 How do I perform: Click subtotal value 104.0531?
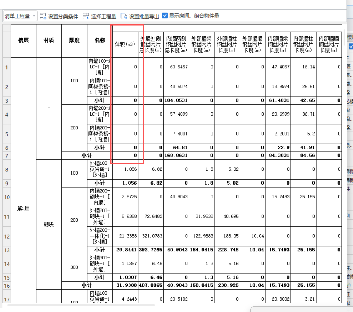(176, 100)
